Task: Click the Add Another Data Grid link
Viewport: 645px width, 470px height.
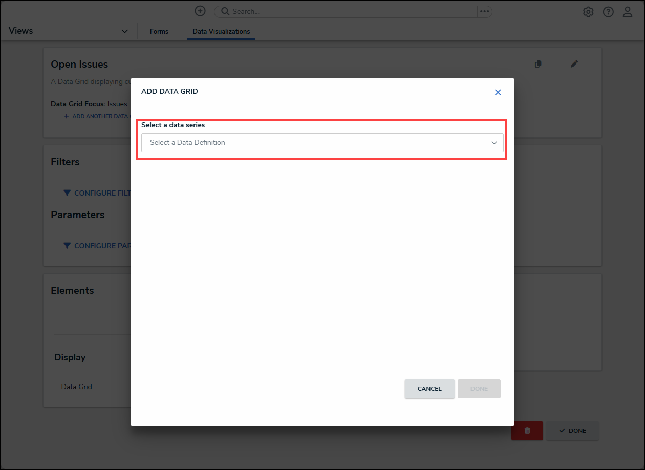Action: click(97, 116)
